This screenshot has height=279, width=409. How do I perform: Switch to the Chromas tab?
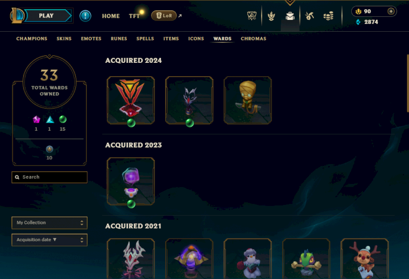[254, 39]
